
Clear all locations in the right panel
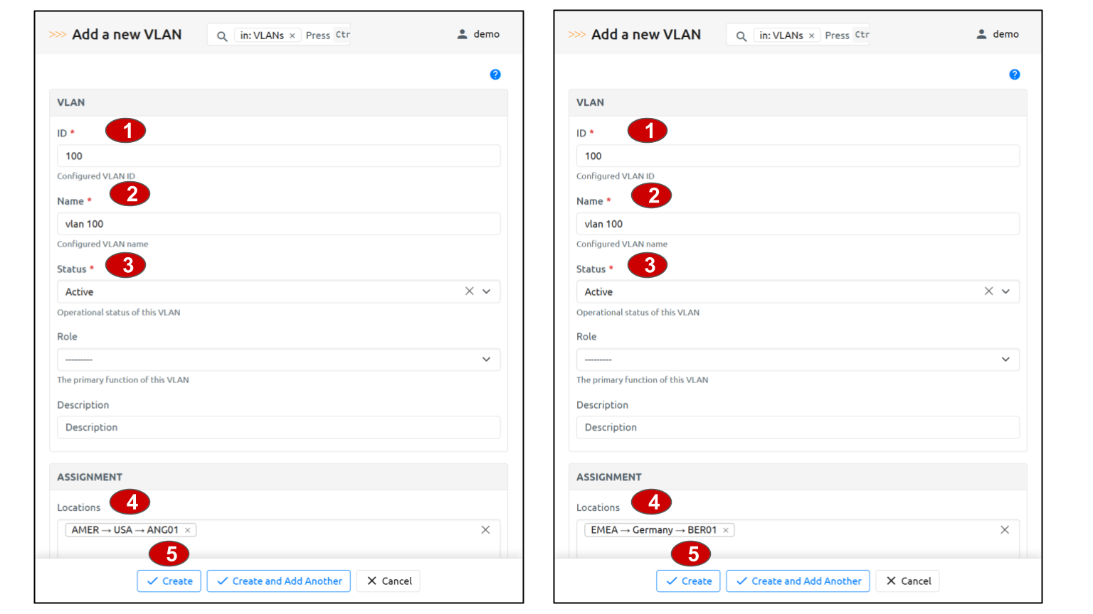1005,530
